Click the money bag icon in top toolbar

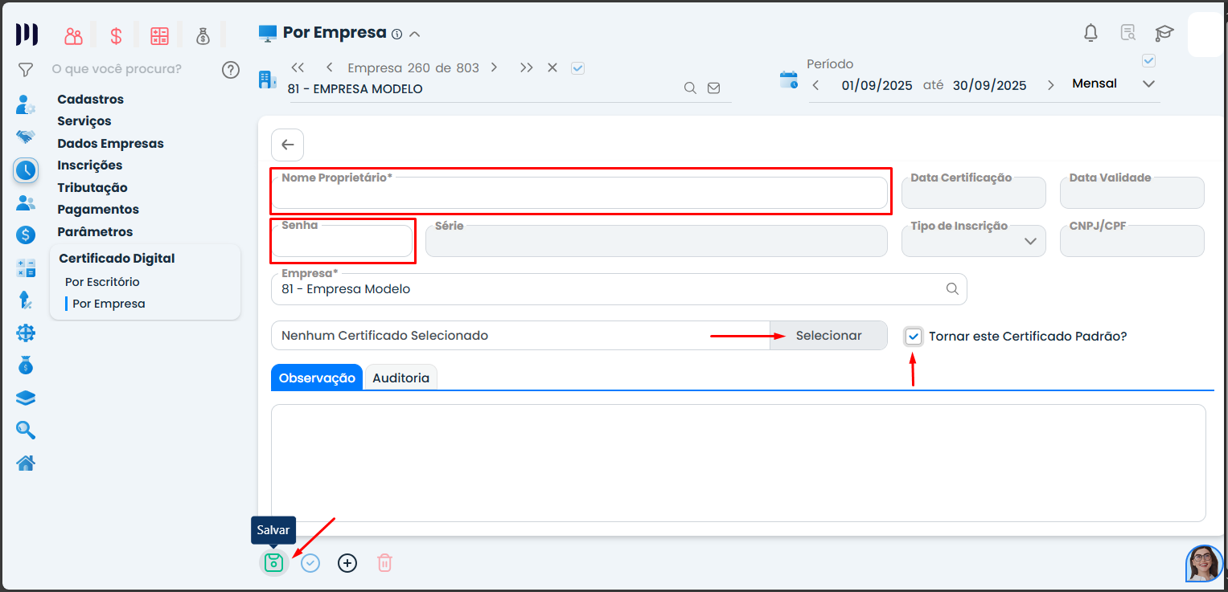203,36
